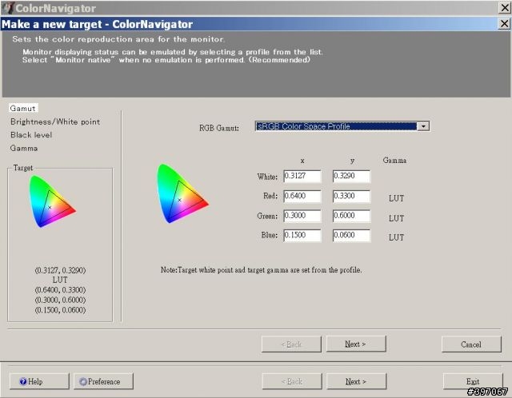The image size is (512, 398).
Task: Click the Blue y value field
Action: (x=352, y=235)
